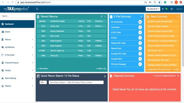Click the Toolbox sidebar icon
The width and height of the screenshot is (184, 103).
click(x=3, y=70)
